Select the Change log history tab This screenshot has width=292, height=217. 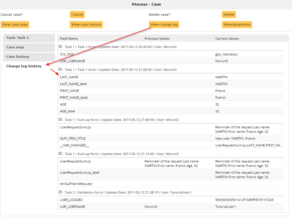(x=24, y=66)
